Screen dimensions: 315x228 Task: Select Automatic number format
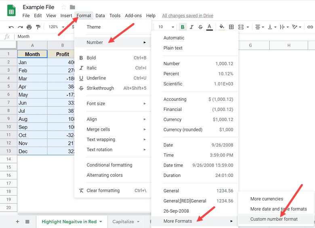pos(195,38)
